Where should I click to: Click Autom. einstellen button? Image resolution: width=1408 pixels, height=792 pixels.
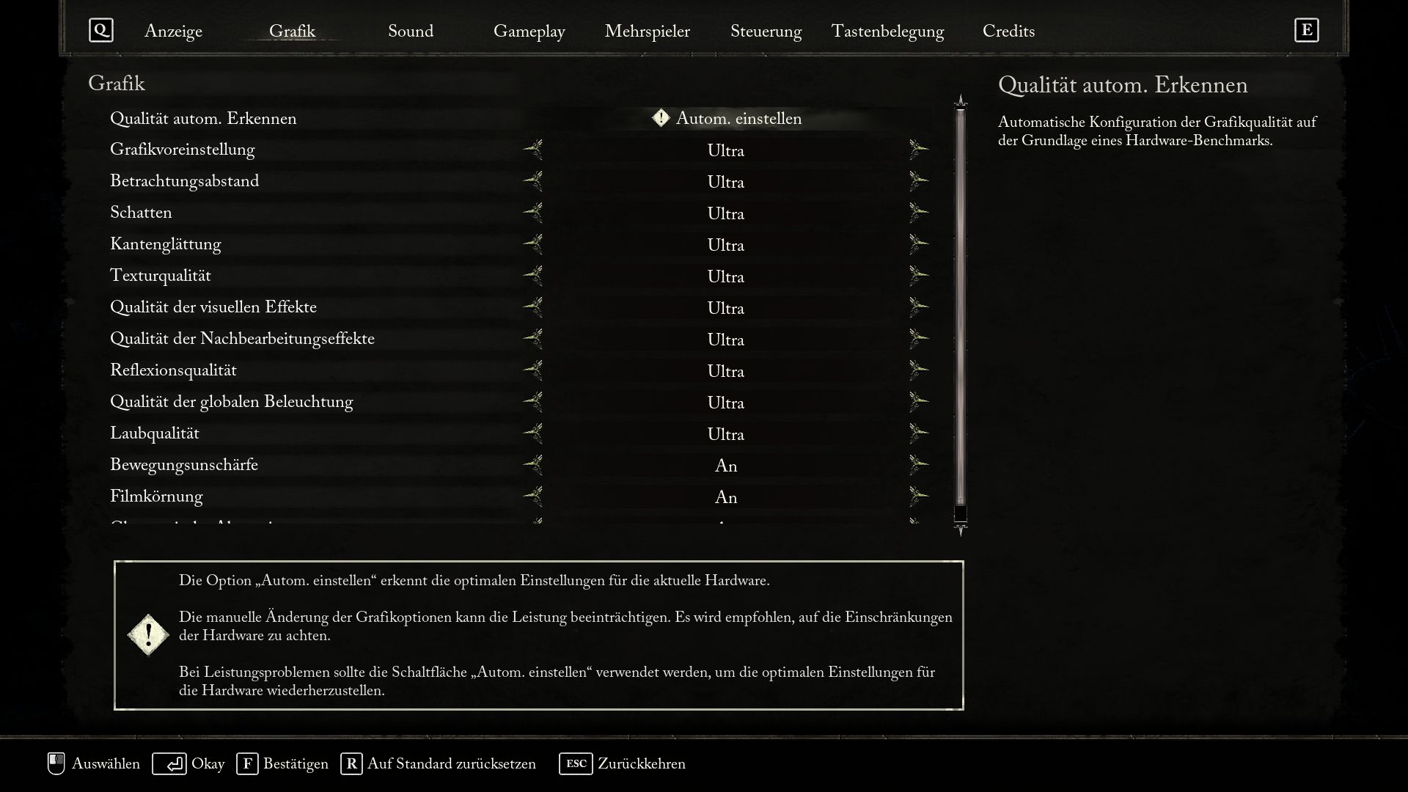pyautogui.click(x=725, y=118)
